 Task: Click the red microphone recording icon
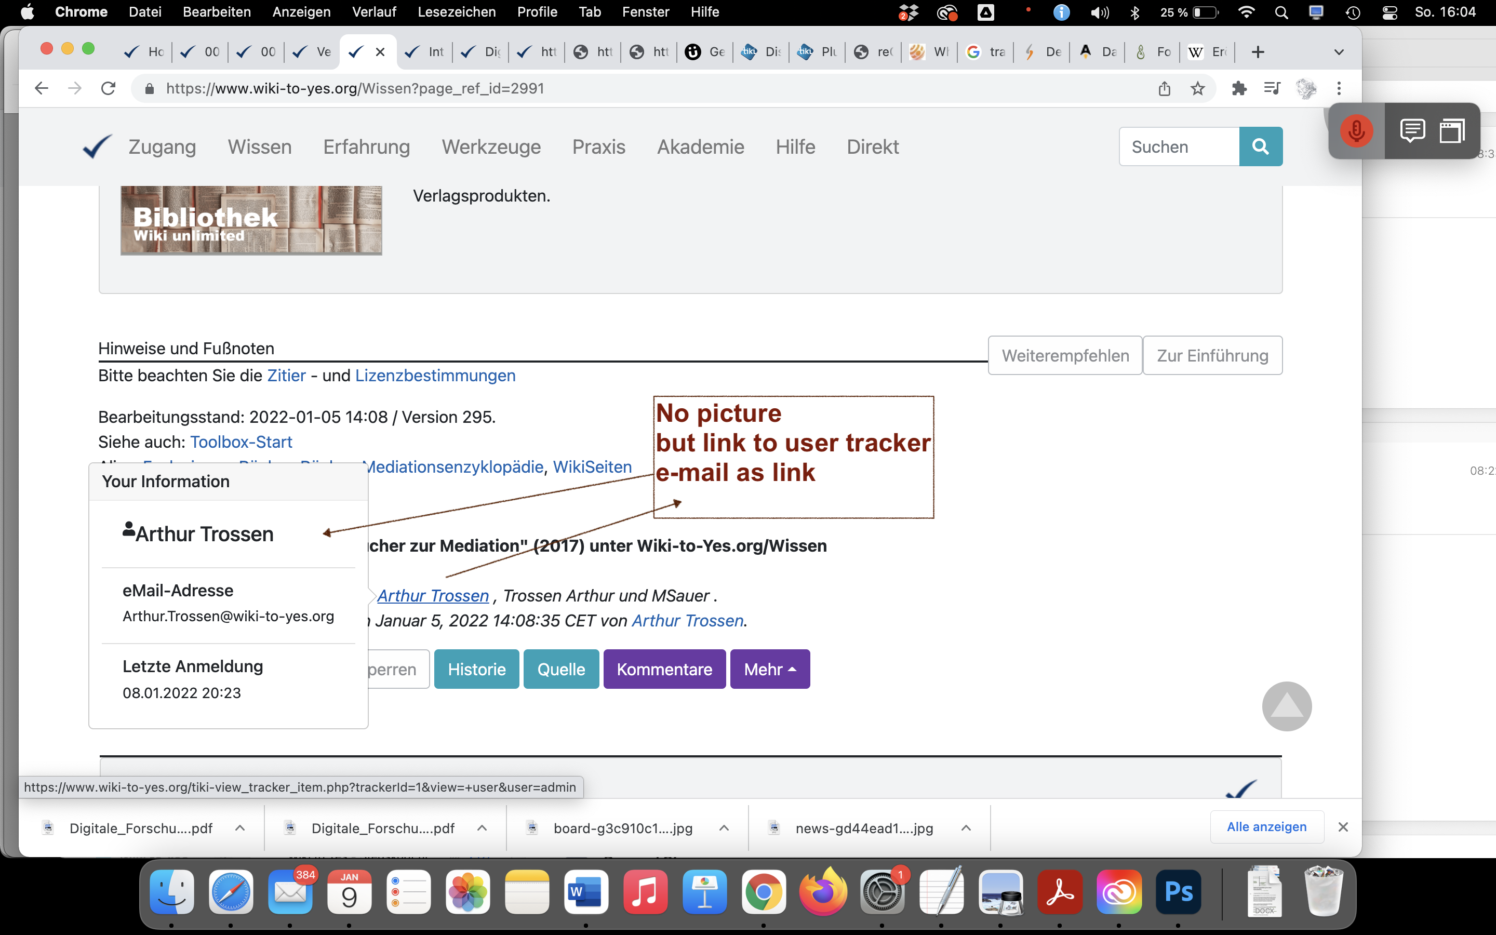click(x=1356, y=131)
